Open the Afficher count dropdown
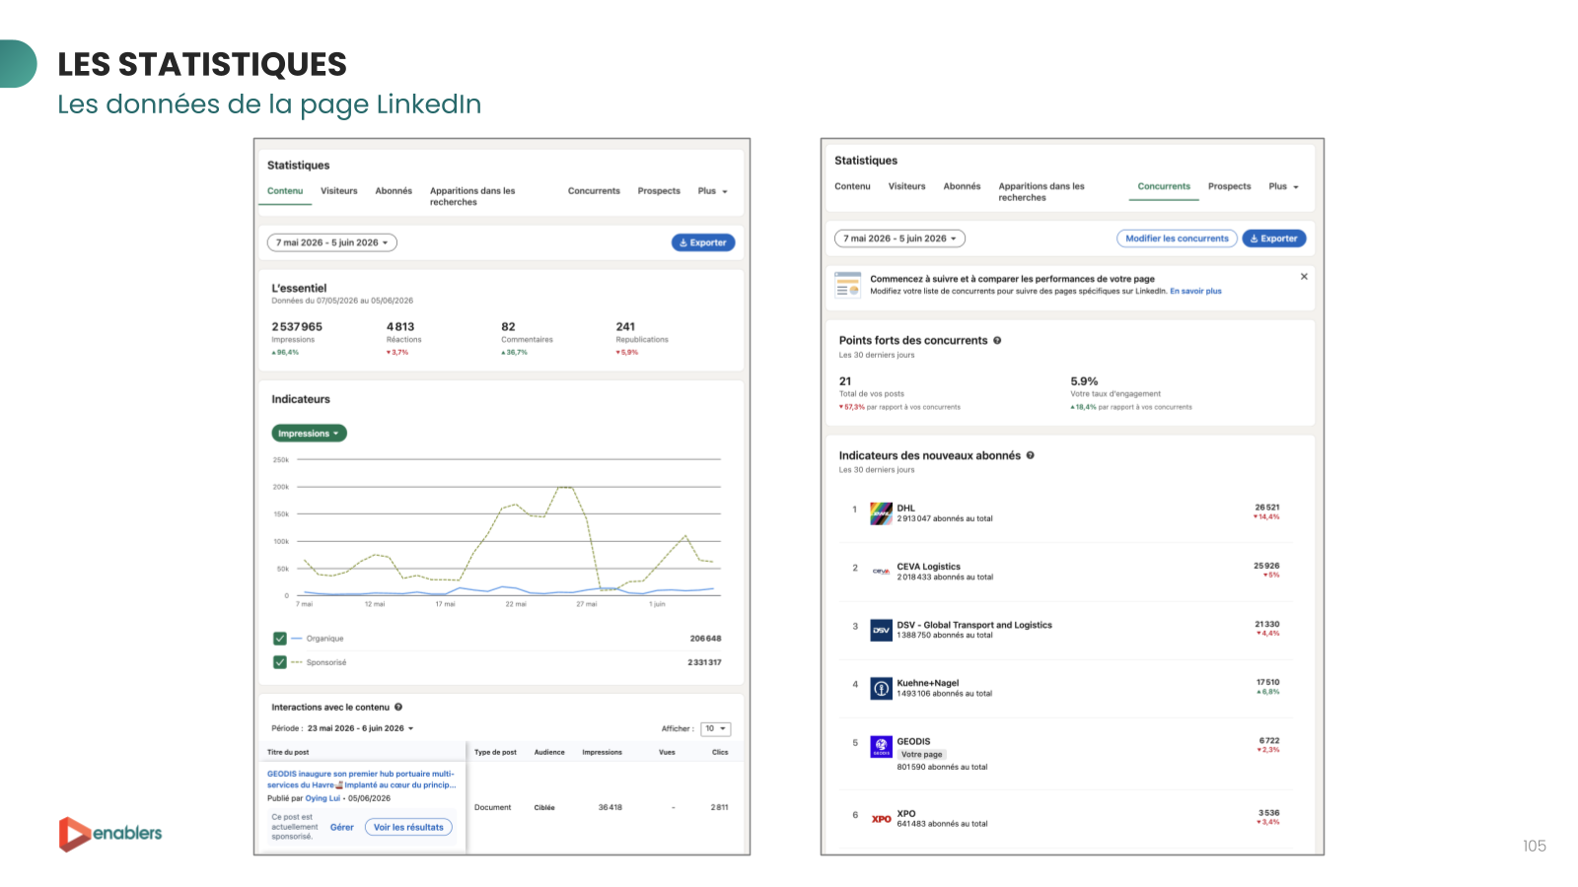The image size is (1578, 887). coord(716,729)
